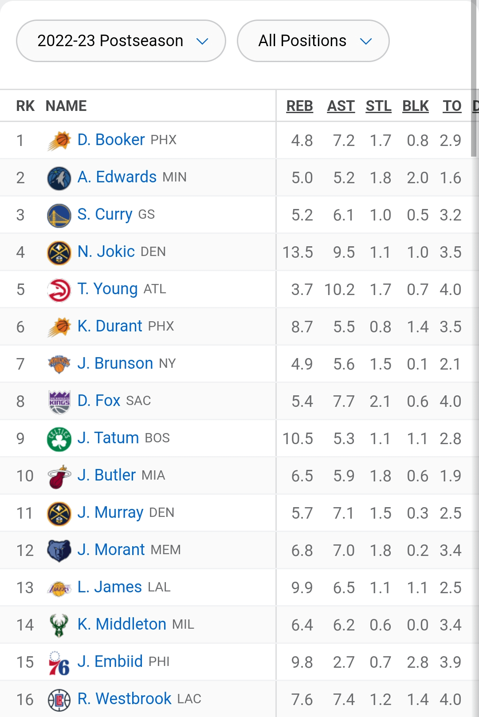Click the Timberwolves logo beside A. Edwards
This screenshot has height=717, width=479.
pos(59,178)
